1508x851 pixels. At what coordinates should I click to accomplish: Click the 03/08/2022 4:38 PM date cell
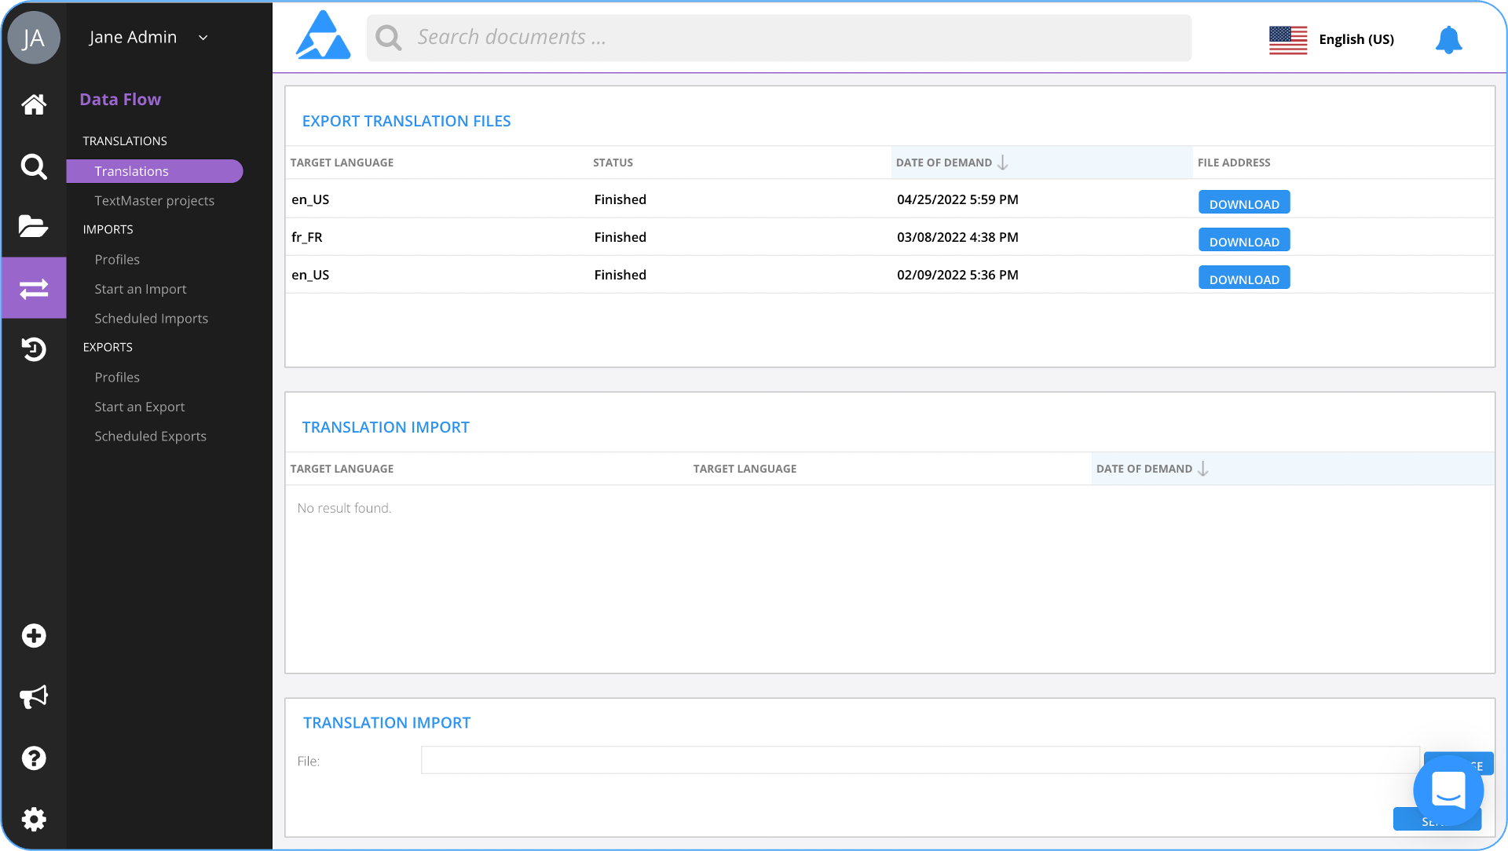pyautogui.click(x=957, y=237)
